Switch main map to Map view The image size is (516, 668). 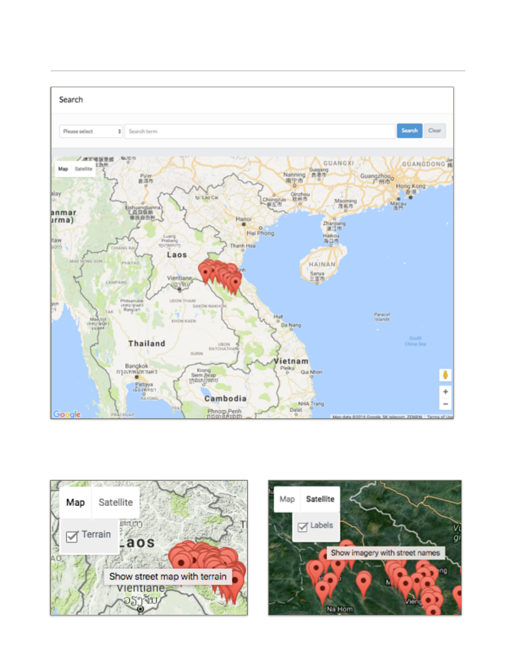(x=63, y=169)
